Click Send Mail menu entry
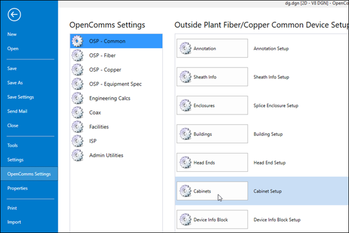The width and height of the screenshot is (349, 233). pos(17,111)
